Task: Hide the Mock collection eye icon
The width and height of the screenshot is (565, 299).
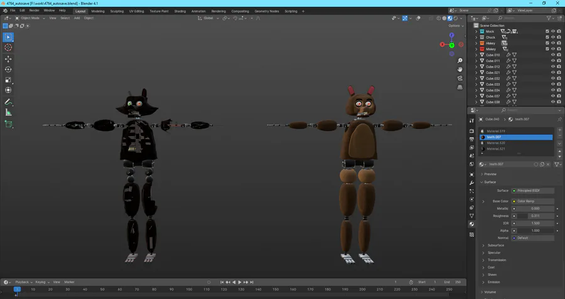Action: tap(552, 31)
